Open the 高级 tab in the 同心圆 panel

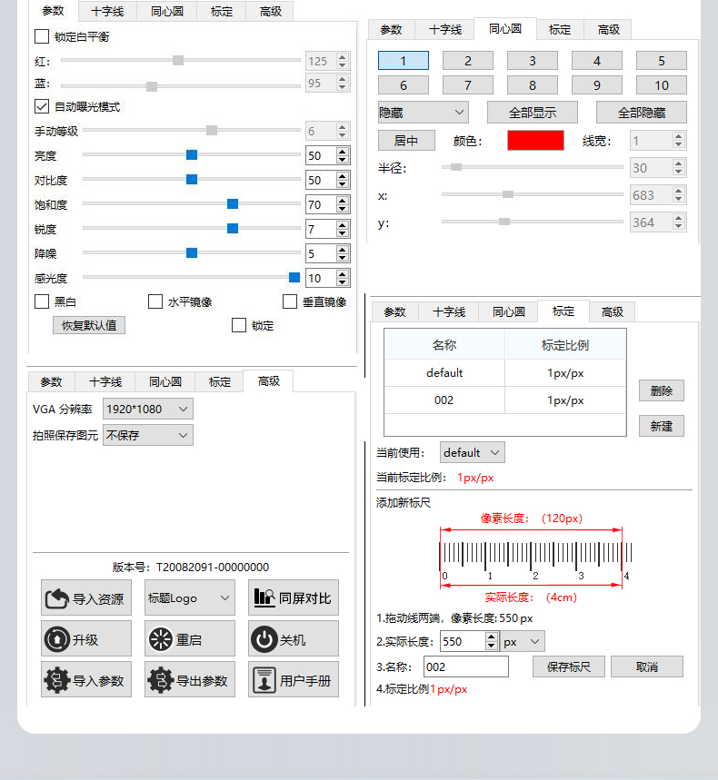pos(609,30)
